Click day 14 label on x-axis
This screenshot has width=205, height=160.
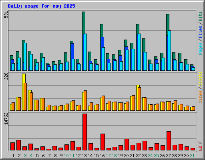[90, 156]
